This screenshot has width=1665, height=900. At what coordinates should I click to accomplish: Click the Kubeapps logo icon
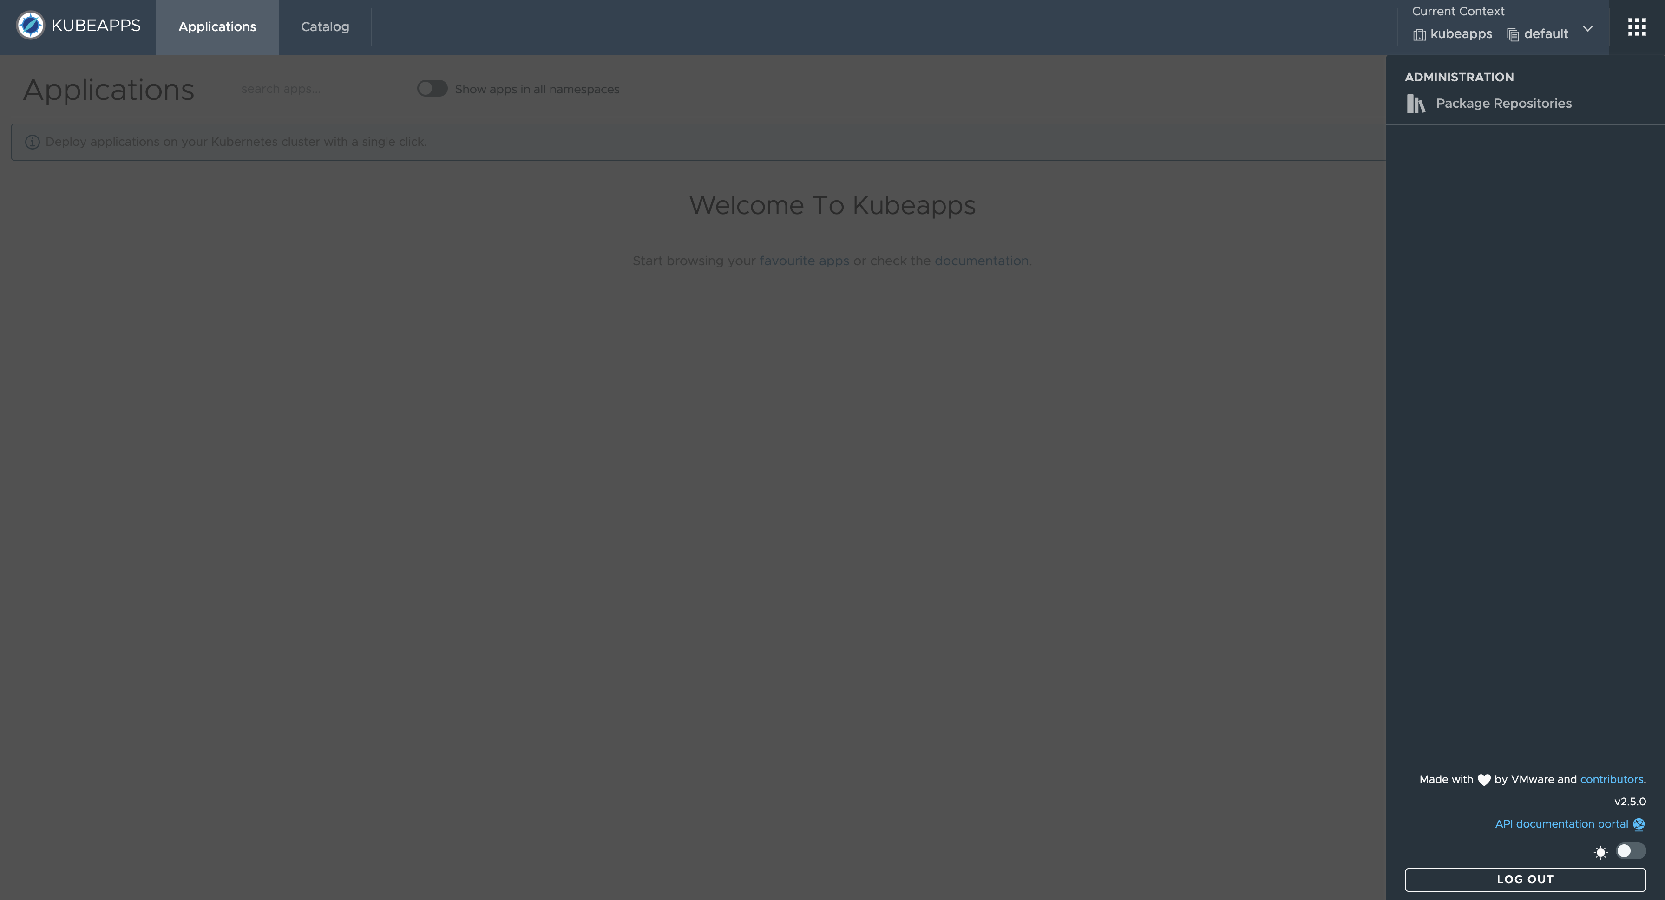(x=30, y=25)
